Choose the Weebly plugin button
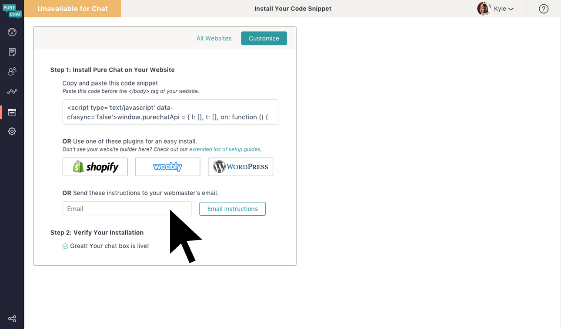 pos(167,167)
